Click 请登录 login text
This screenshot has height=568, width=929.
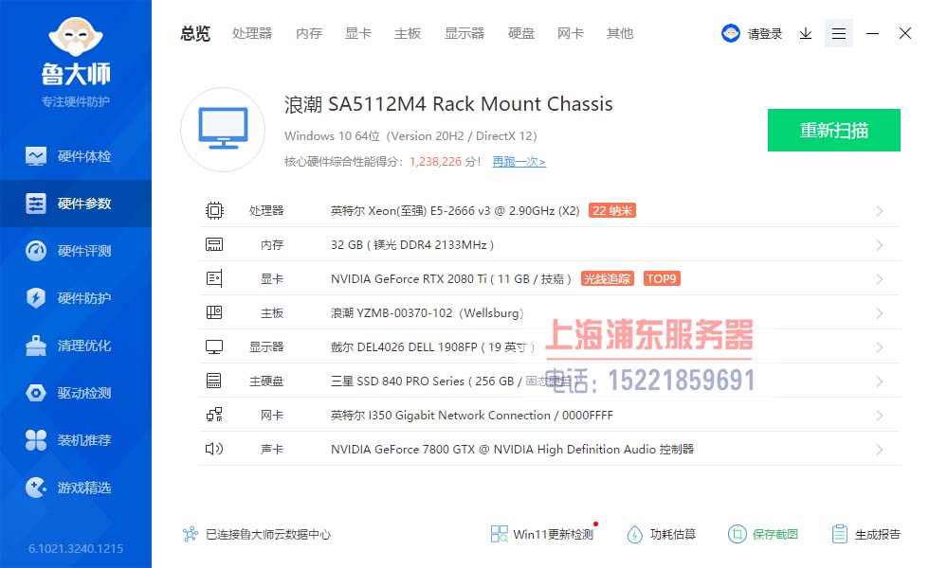[765, 34]
